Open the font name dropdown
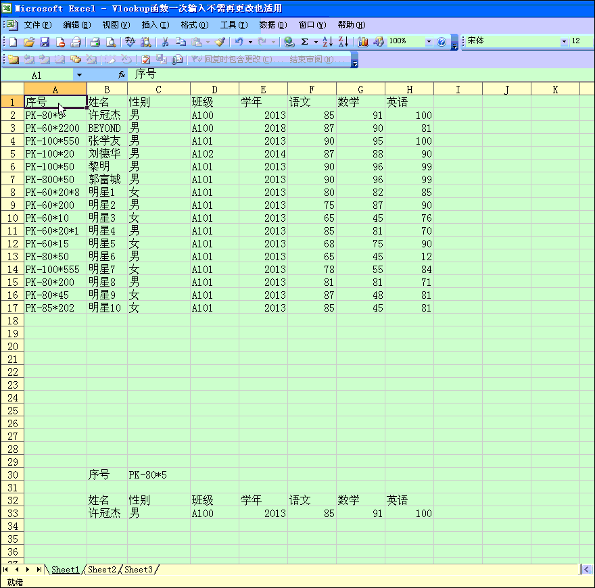The width and height of the screenshot is (595, 588). point(563,41)
